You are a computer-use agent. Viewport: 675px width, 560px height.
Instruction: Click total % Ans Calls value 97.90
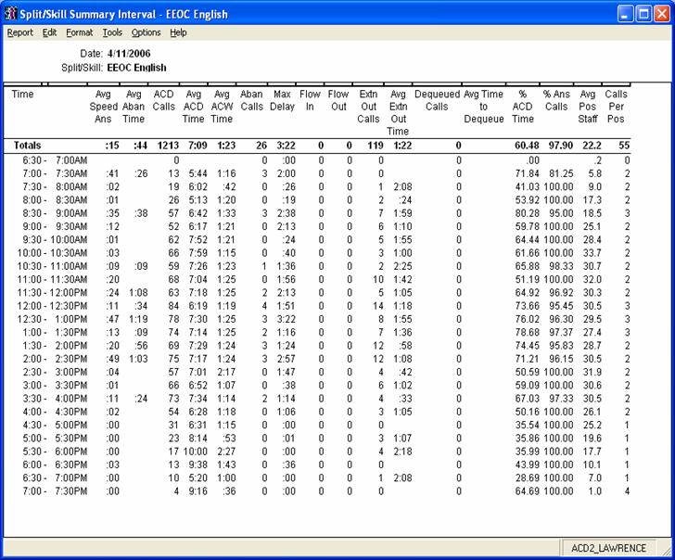560,146
